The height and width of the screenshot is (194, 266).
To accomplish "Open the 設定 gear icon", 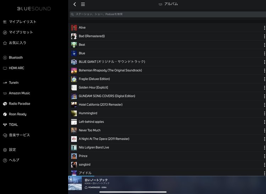I will [5, 150].
